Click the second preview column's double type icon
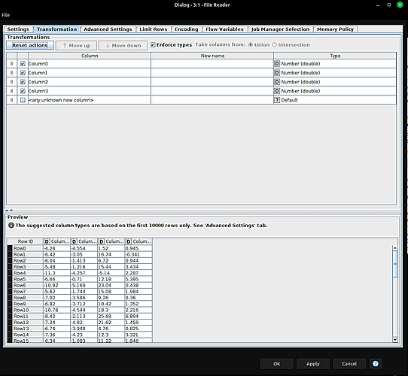 (75, 241)
